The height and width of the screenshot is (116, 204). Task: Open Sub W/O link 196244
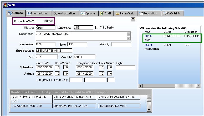(148, 45)
